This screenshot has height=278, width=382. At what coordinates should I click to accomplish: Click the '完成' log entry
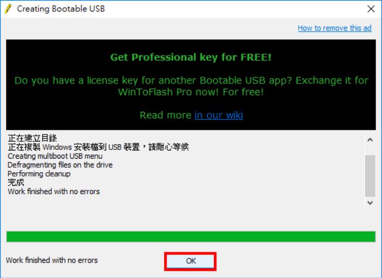coord(16,183)
